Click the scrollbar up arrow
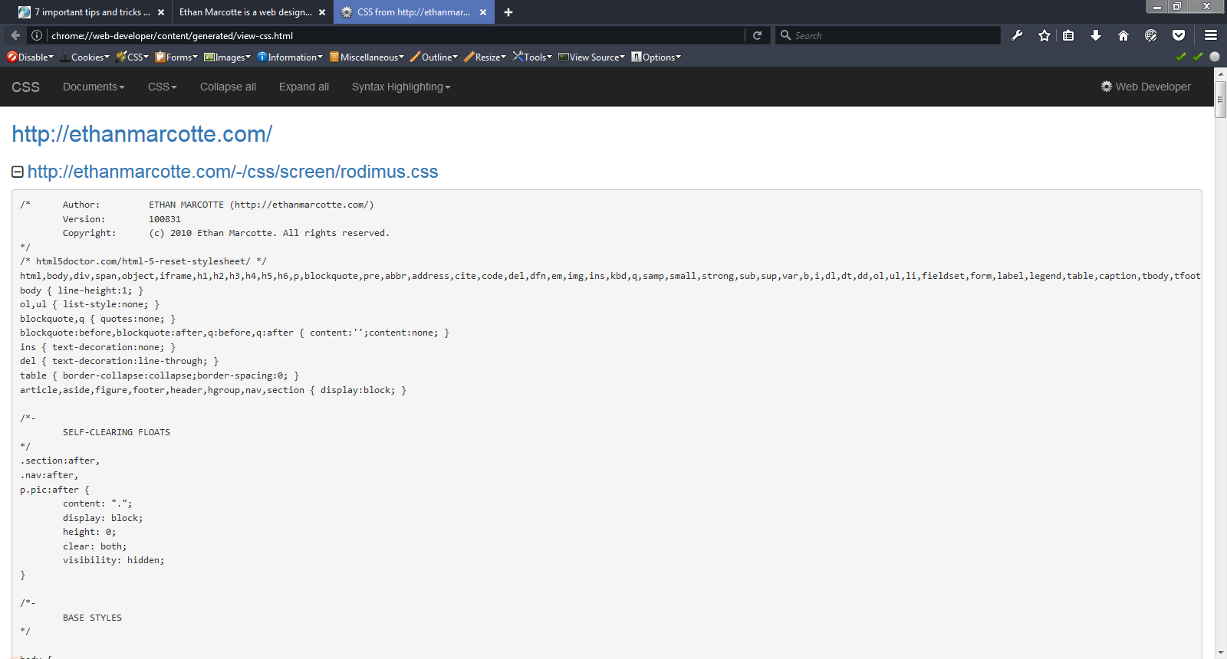Screen dimensions: 1227x659 (x=1220, y=74)
